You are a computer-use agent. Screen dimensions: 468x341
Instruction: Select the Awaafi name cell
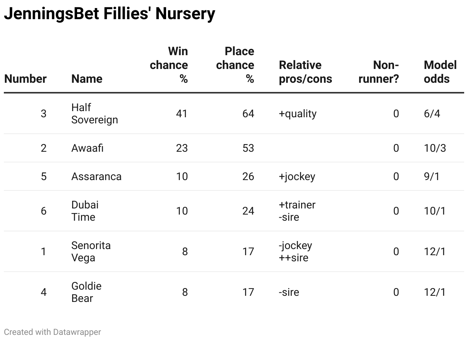tap(87, 148)
